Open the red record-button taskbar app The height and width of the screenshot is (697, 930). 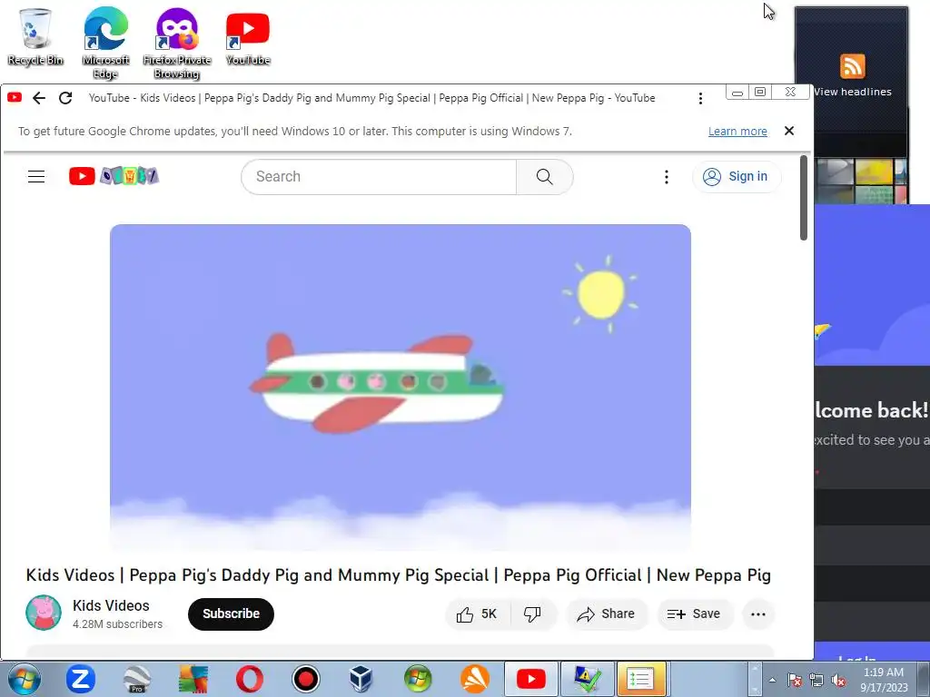click(x=306, y=679)
